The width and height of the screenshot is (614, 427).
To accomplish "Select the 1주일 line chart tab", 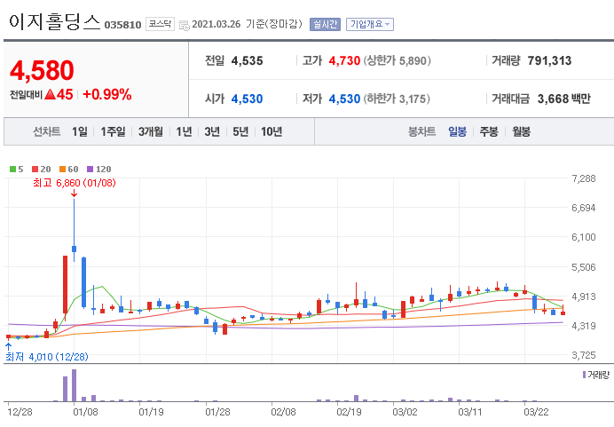I will pyautogui.click(x=113, y=131).
